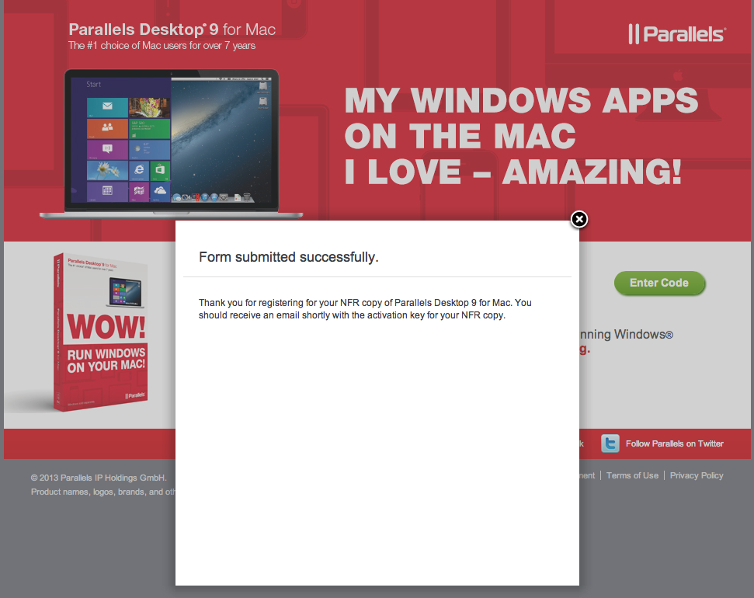754x598 pixels.
Task: Click the Parallels Desktop 9 for Mac title
Action: click(x=172, y=30)
